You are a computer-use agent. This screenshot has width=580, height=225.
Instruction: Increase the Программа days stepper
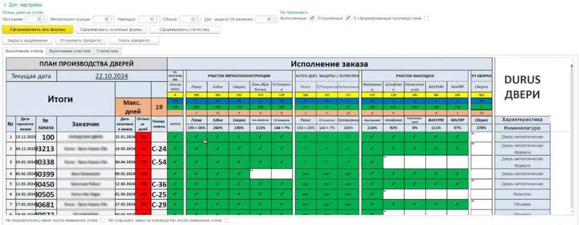(x=45, y=18)
